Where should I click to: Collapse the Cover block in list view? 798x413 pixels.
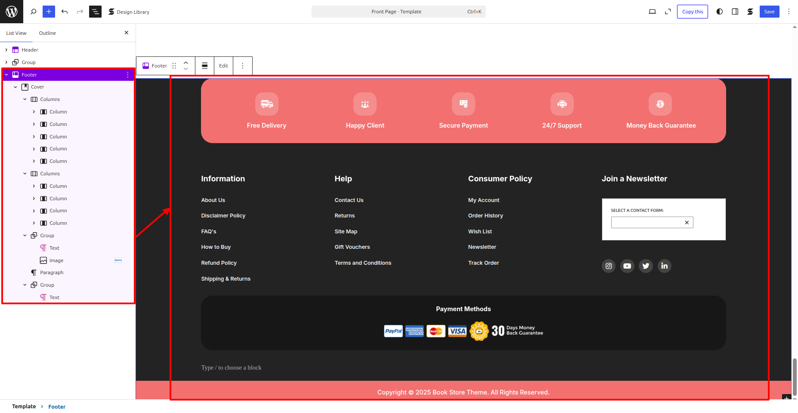click(x=15, y=87)
